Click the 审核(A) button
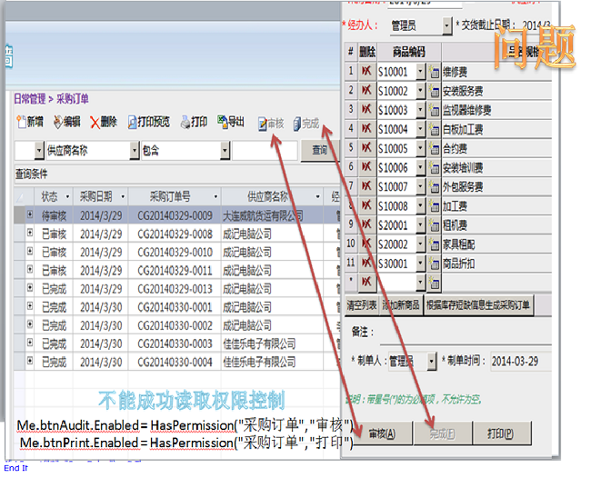Viewport: 591px width, 478px height. point(382,434)
